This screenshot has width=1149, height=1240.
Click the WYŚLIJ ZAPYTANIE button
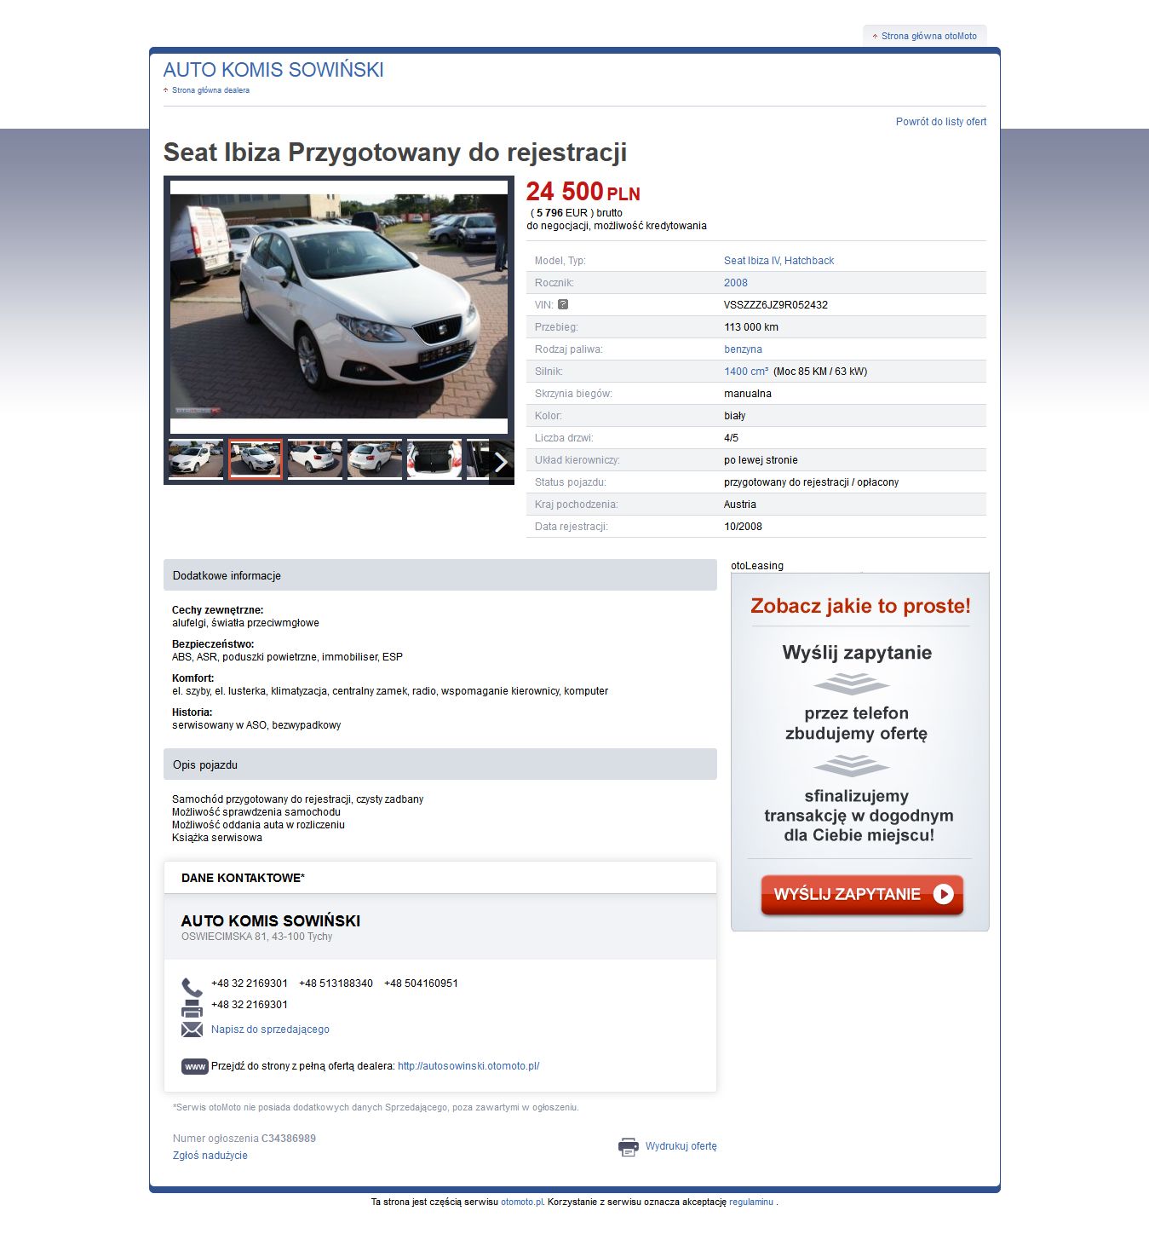coord(862,895)
